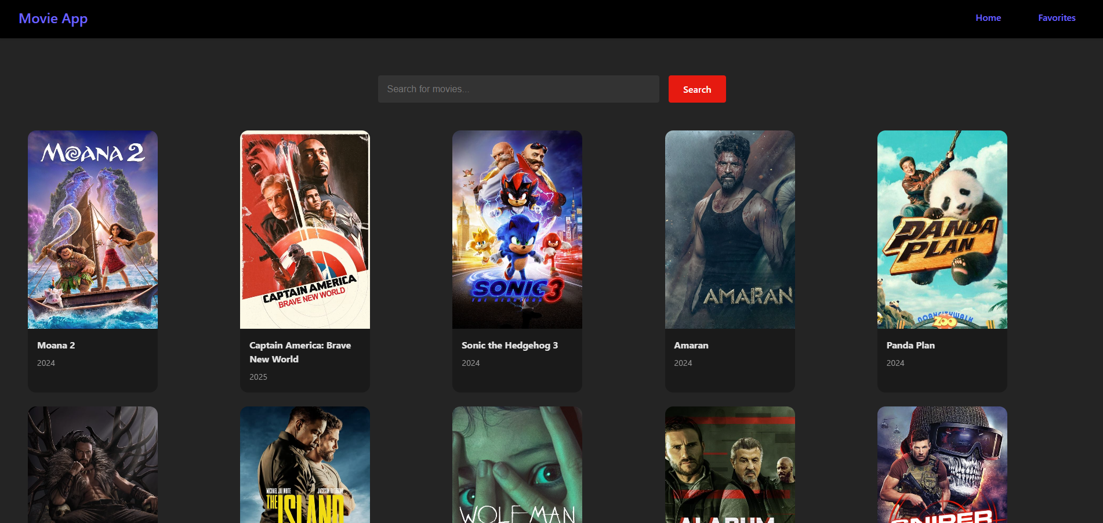Go to the Favorites page
The height and width of the screenshot is (523, 1103).
pos(1056,18)
